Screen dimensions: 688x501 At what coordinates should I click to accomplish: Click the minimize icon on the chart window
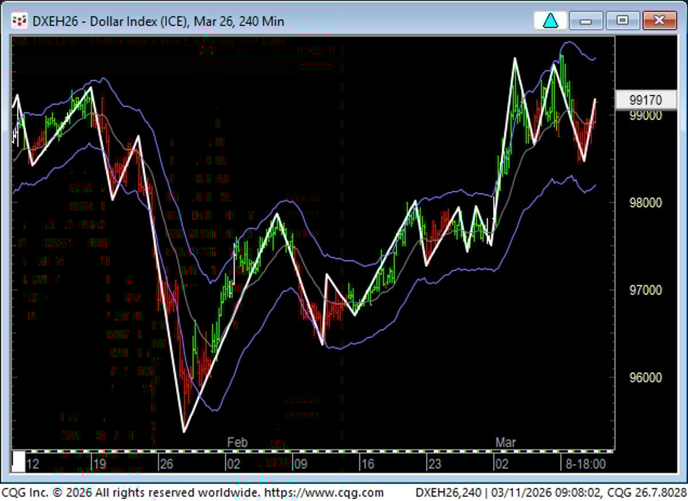tap(586, 20)
